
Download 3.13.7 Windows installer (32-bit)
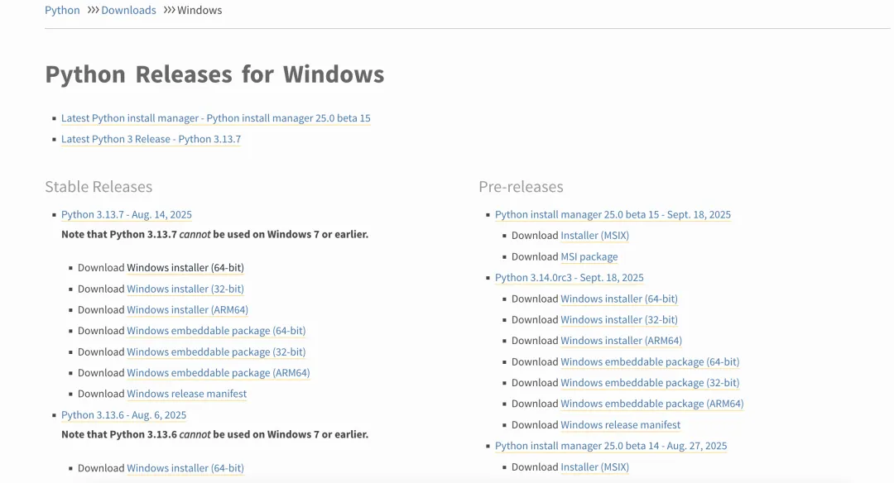click(185, 289)
